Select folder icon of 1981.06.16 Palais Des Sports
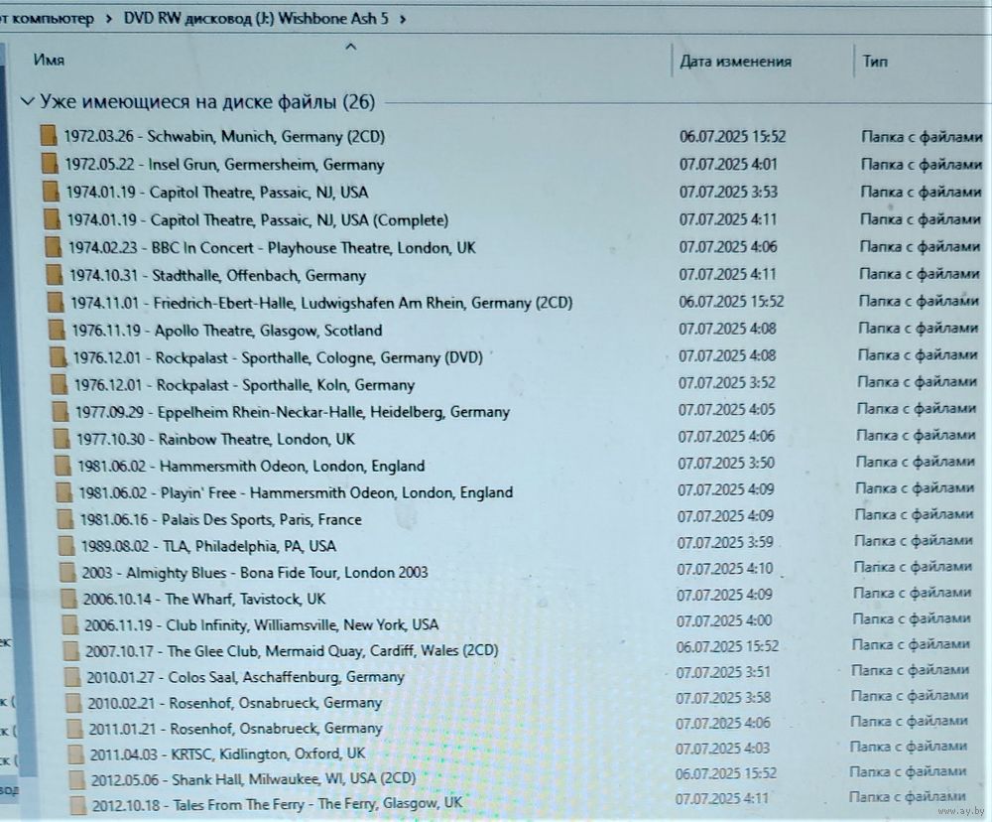Screen dimensions: 992x822 pos(65,519)
